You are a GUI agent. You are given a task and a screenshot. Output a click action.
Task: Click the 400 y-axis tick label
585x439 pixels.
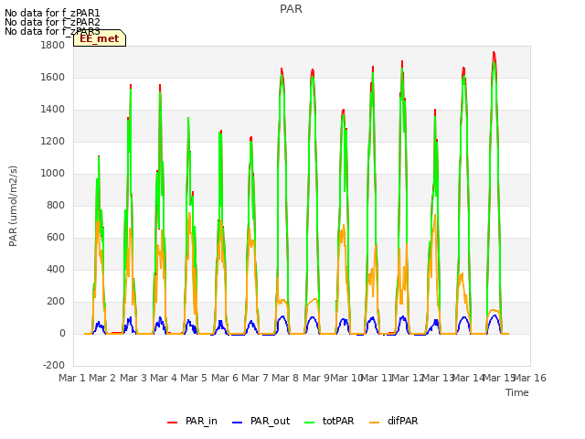56,270
